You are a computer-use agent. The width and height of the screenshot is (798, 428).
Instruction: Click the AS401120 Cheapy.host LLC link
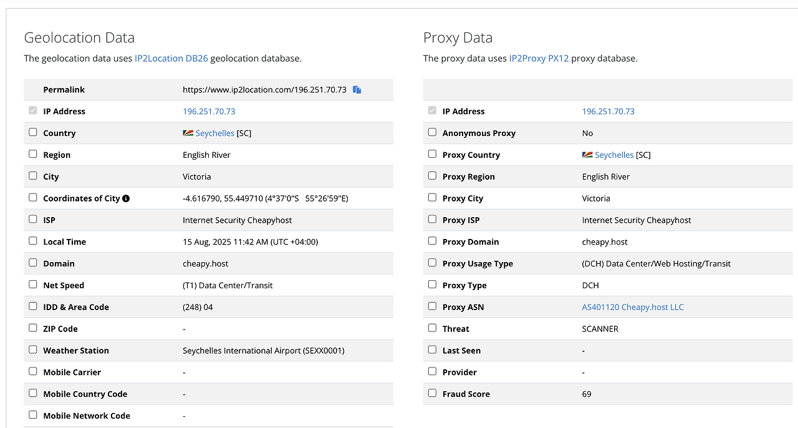[633, 307]
